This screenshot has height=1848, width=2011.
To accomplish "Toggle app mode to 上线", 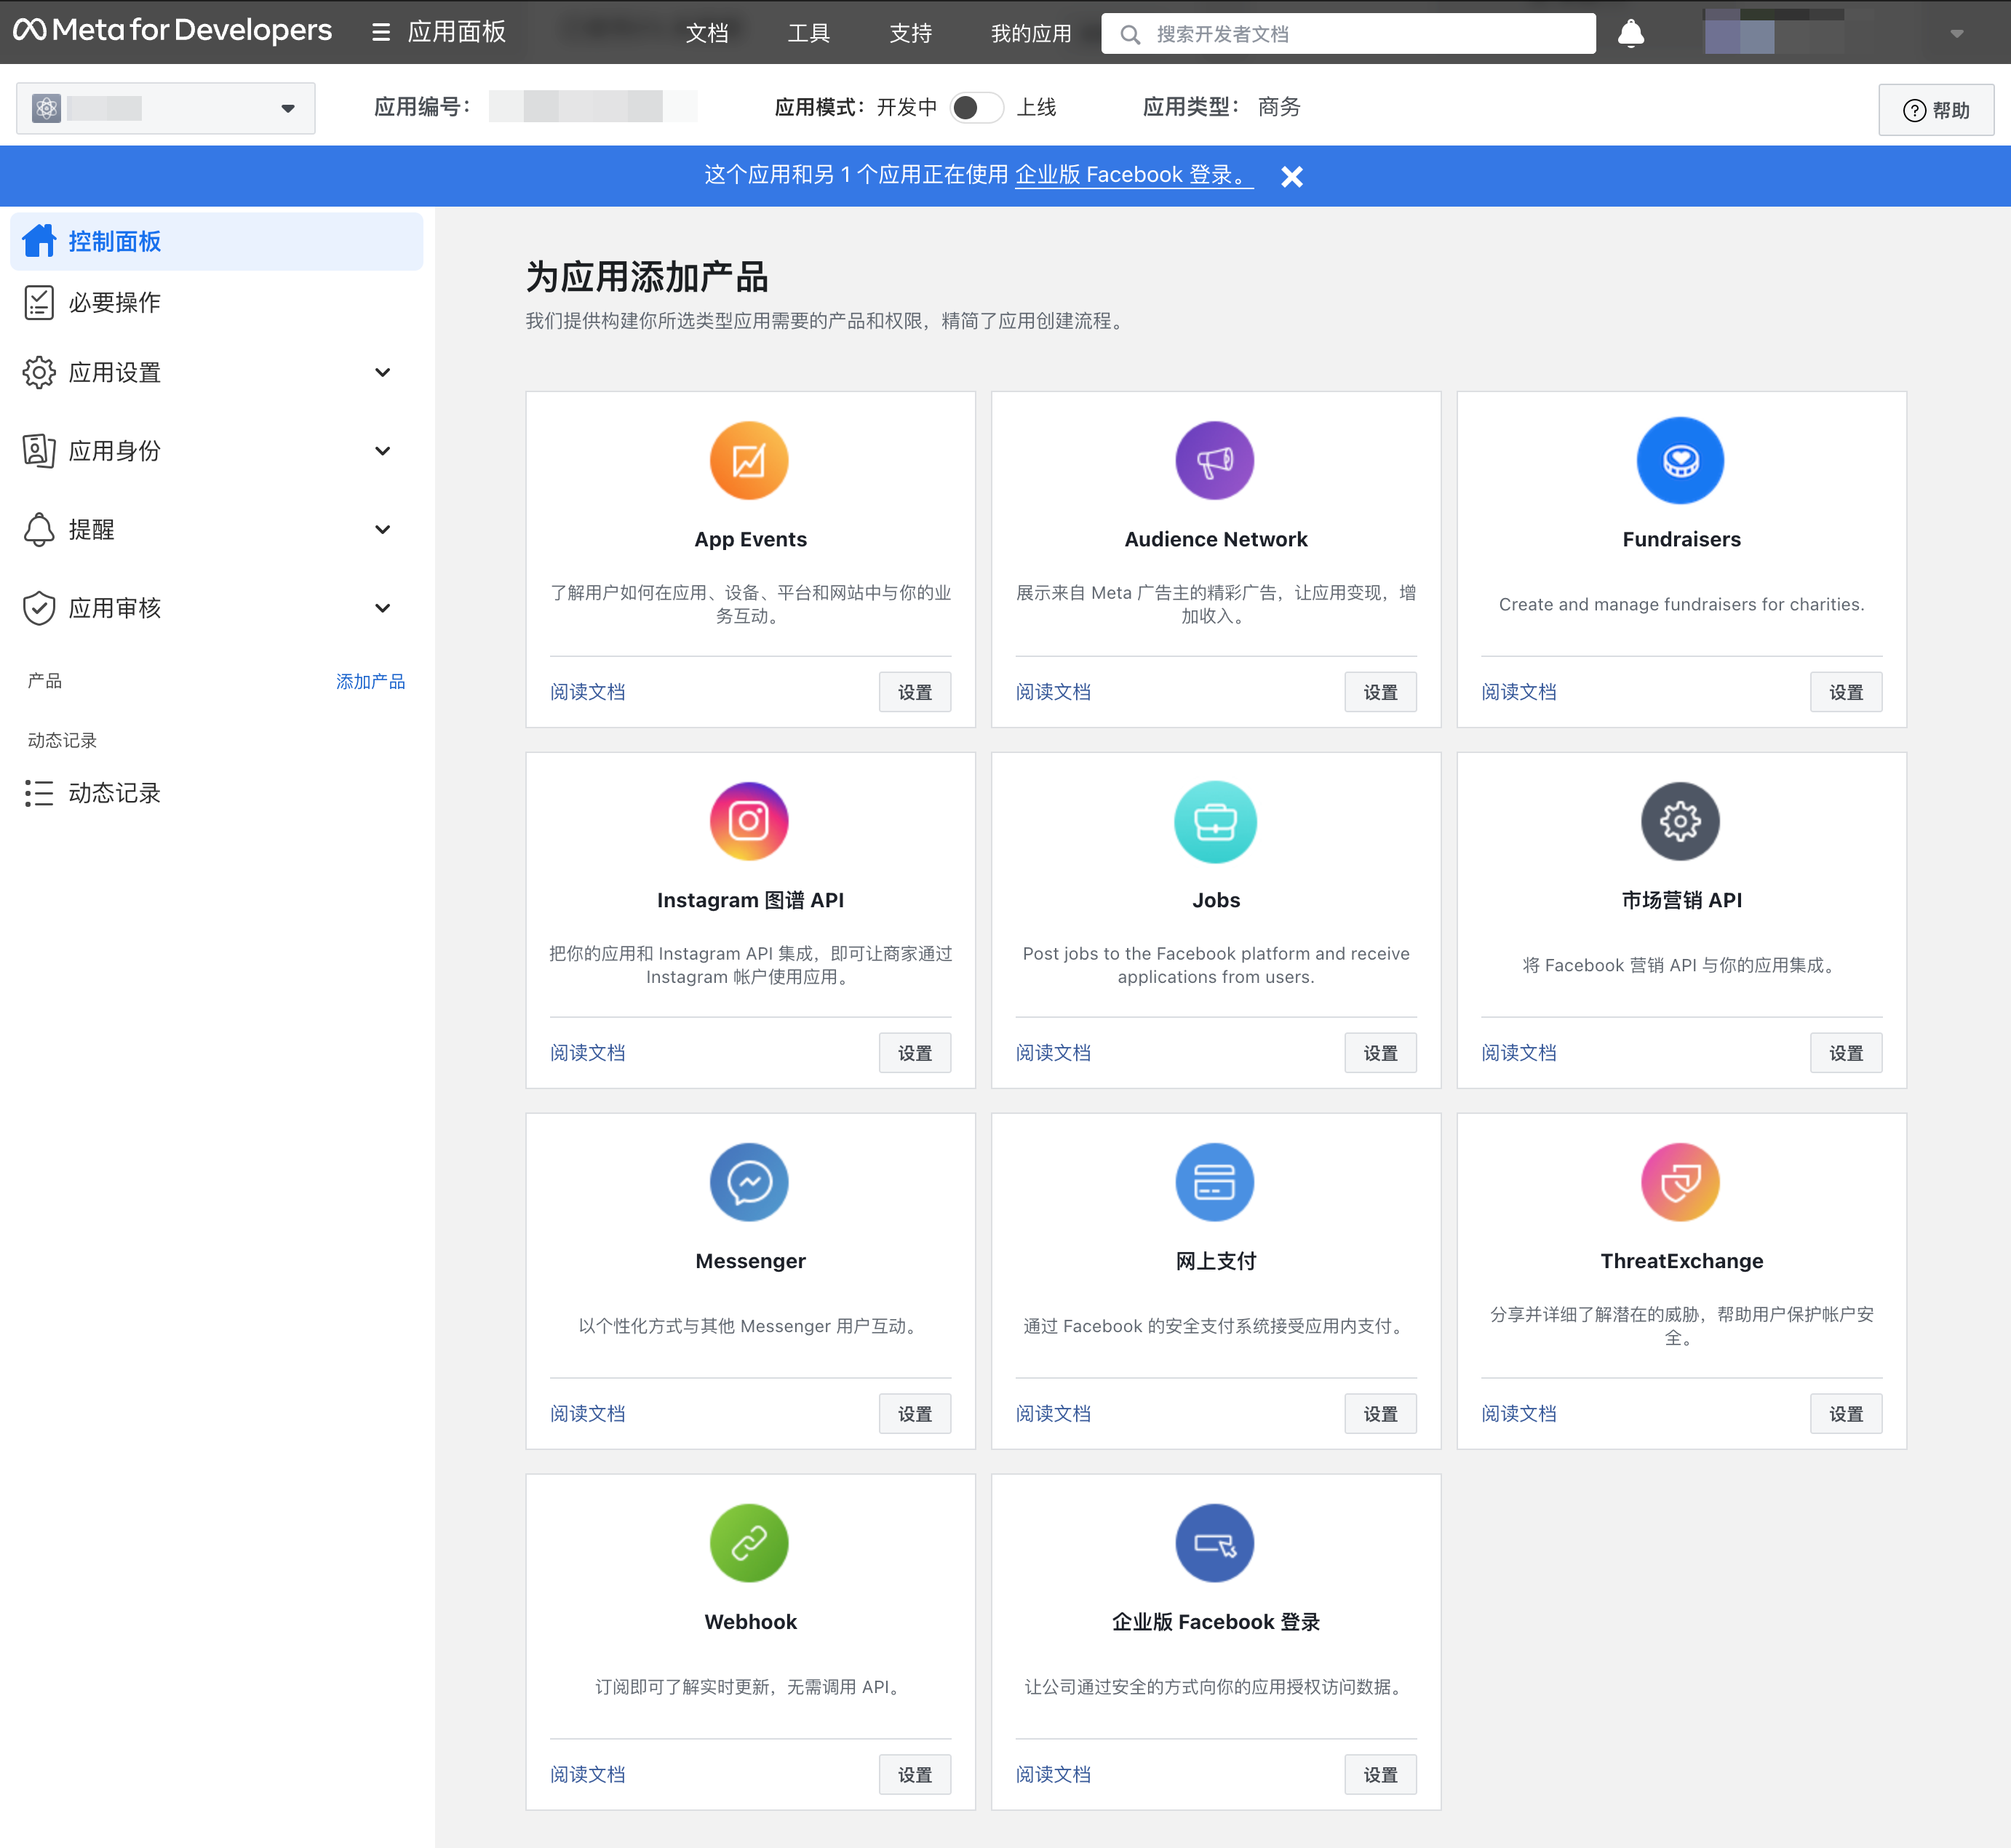I will point(976,107).
